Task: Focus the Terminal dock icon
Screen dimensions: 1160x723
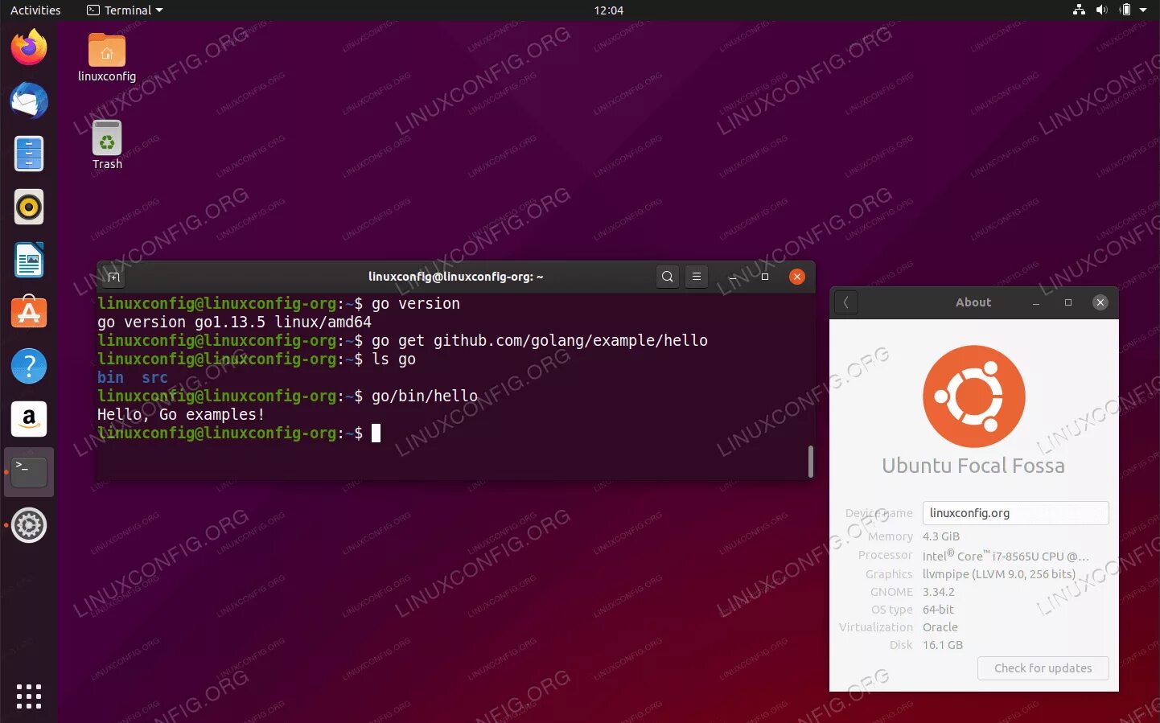Action: [29, 472]
